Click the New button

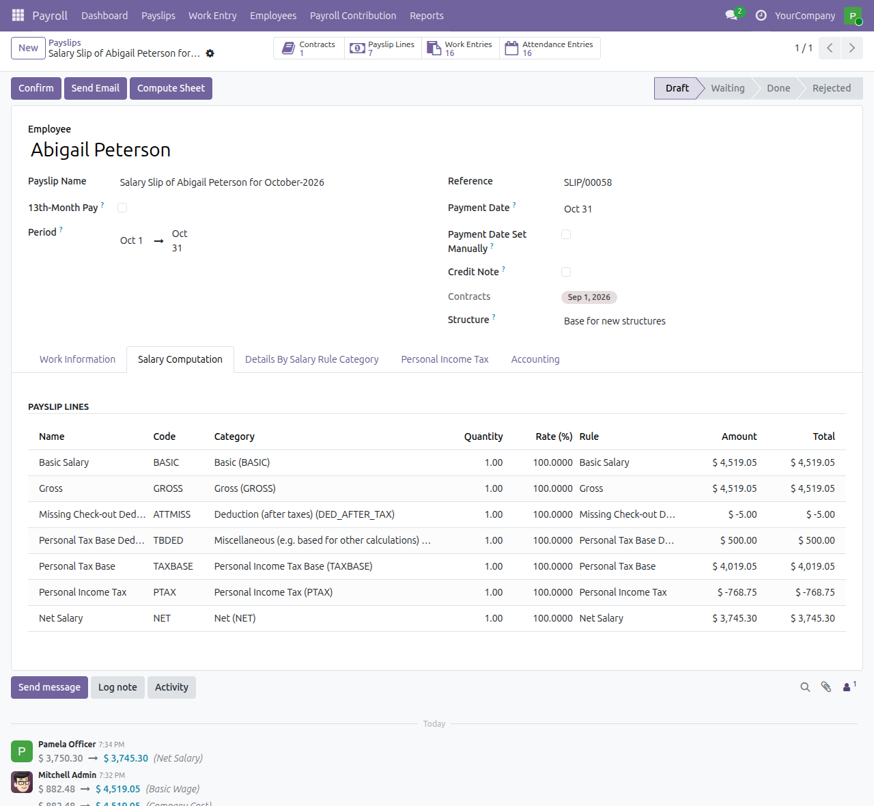(x=28, y=48)
